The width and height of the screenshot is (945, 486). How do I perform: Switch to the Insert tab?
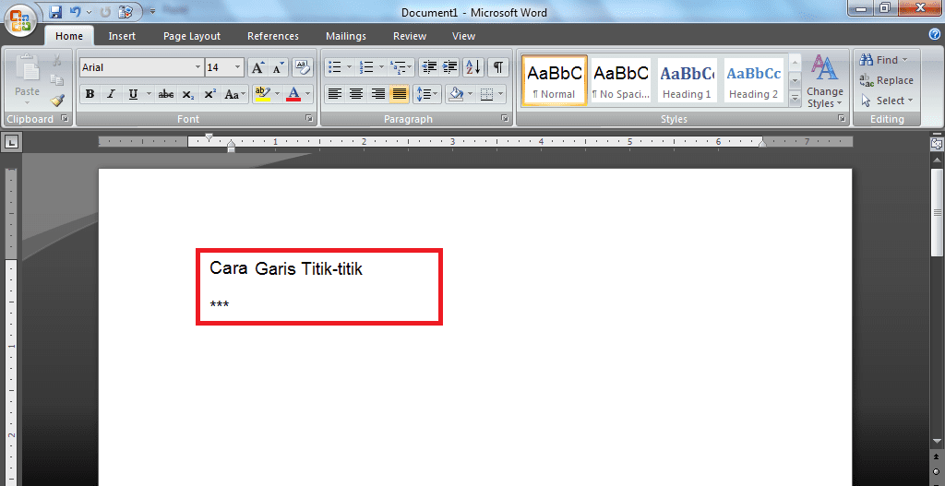122,36
